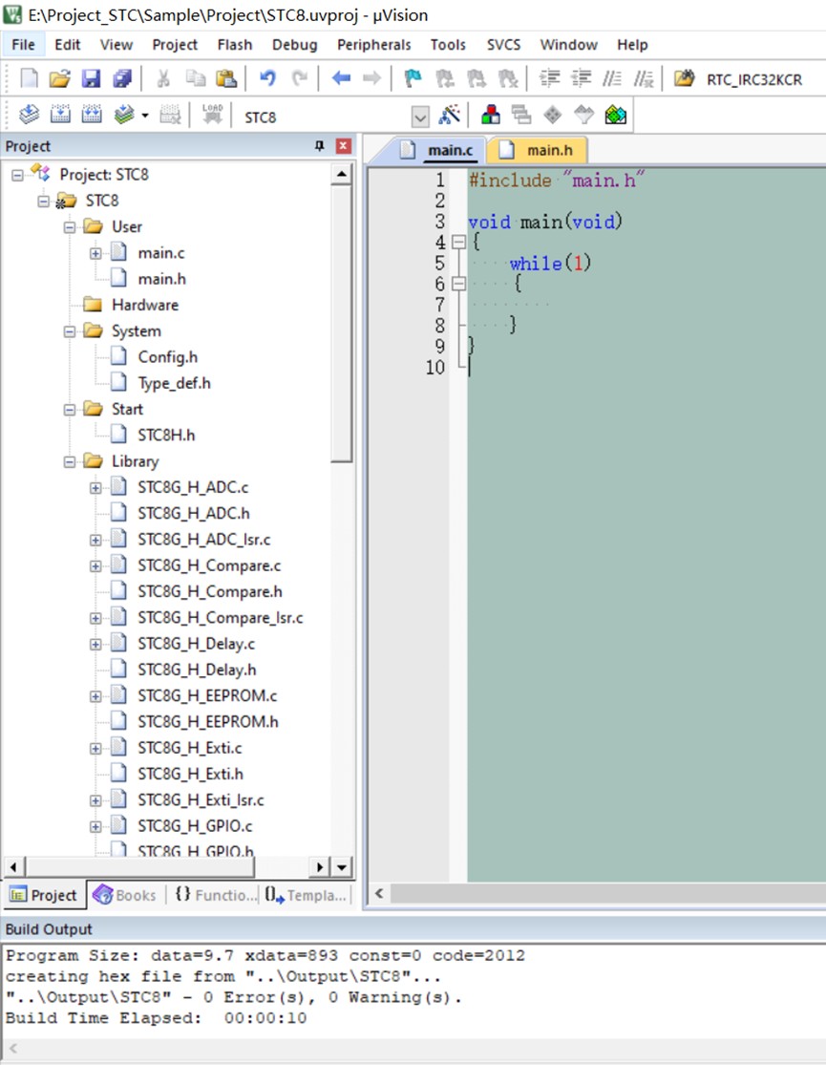Screen dimensions: 826x1065
Task: Translate the current file icon
Action: pyautogui.click(x=30, y=115)
